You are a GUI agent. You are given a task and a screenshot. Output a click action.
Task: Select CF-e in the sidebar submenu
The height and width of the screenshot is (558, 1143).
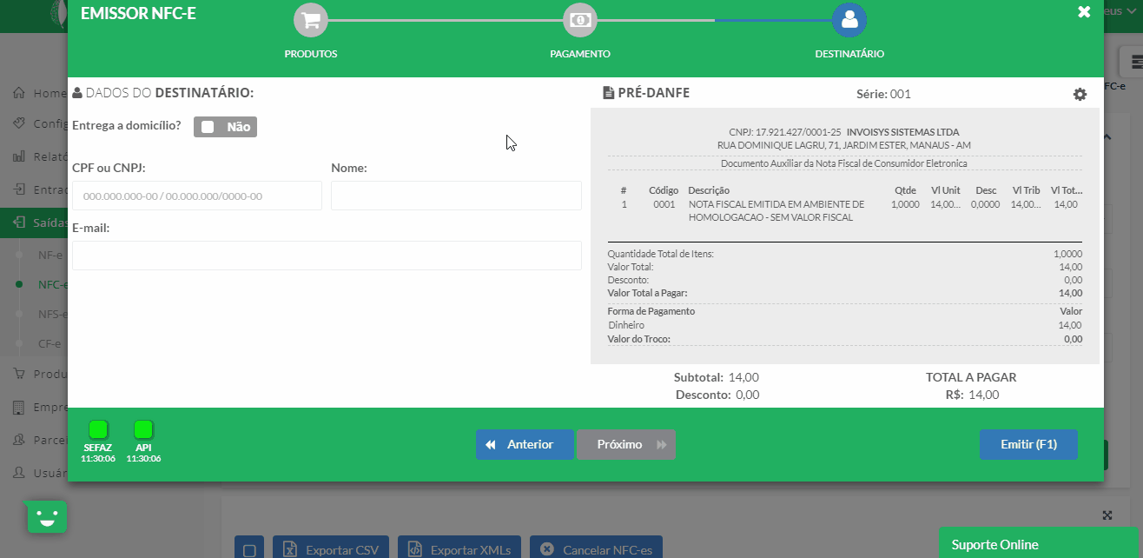tap(50, 343)
